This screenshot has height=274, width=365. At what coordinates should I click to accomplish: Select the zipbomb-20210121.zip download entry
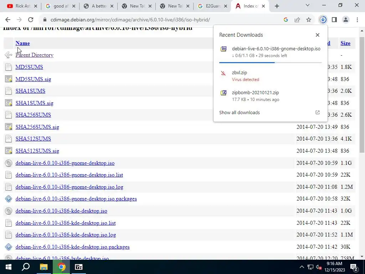270,96
